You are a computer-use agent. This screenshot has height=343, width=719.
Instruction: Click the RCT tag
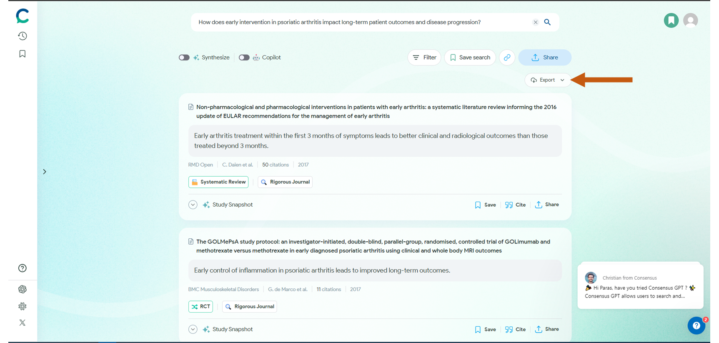click(x=200, y=307)
